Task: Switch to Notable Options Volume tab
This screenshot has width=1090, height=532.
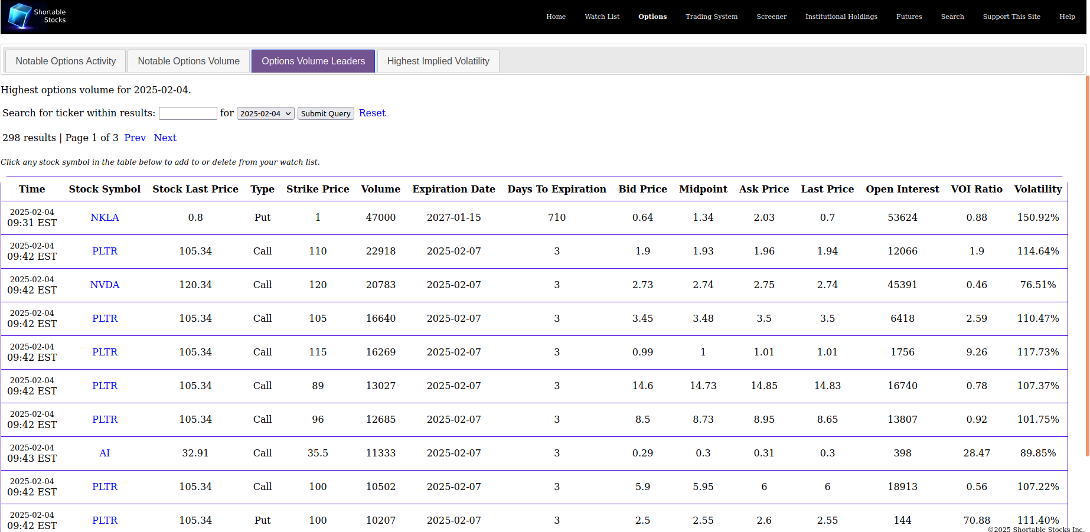Action: pos(188,61)
